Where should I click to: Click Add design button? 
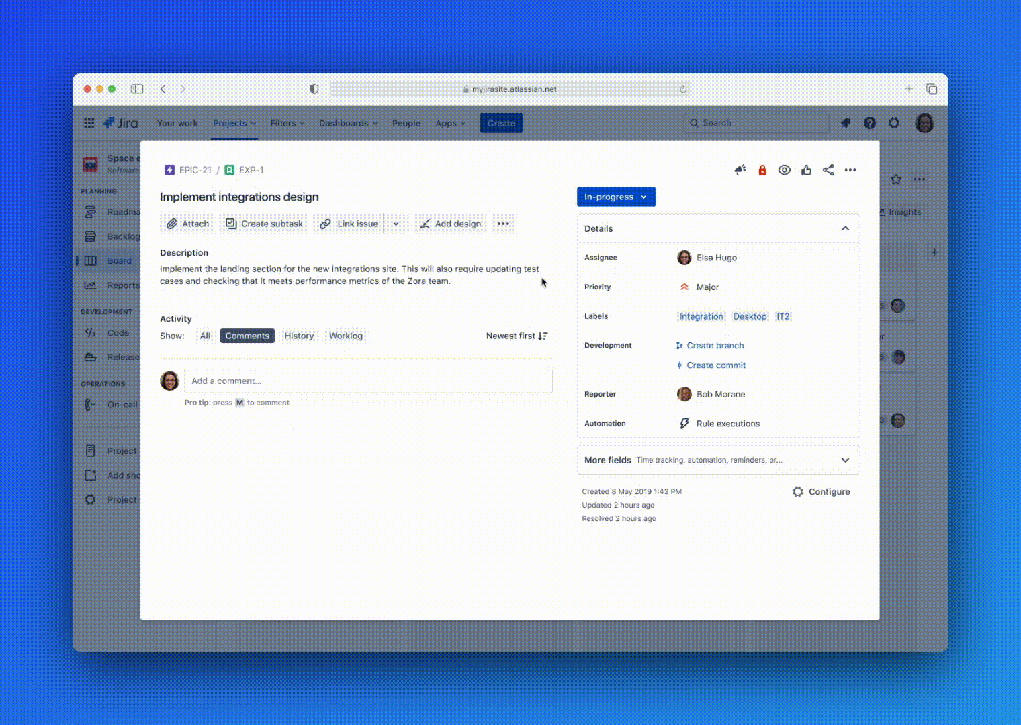[451, 224]
